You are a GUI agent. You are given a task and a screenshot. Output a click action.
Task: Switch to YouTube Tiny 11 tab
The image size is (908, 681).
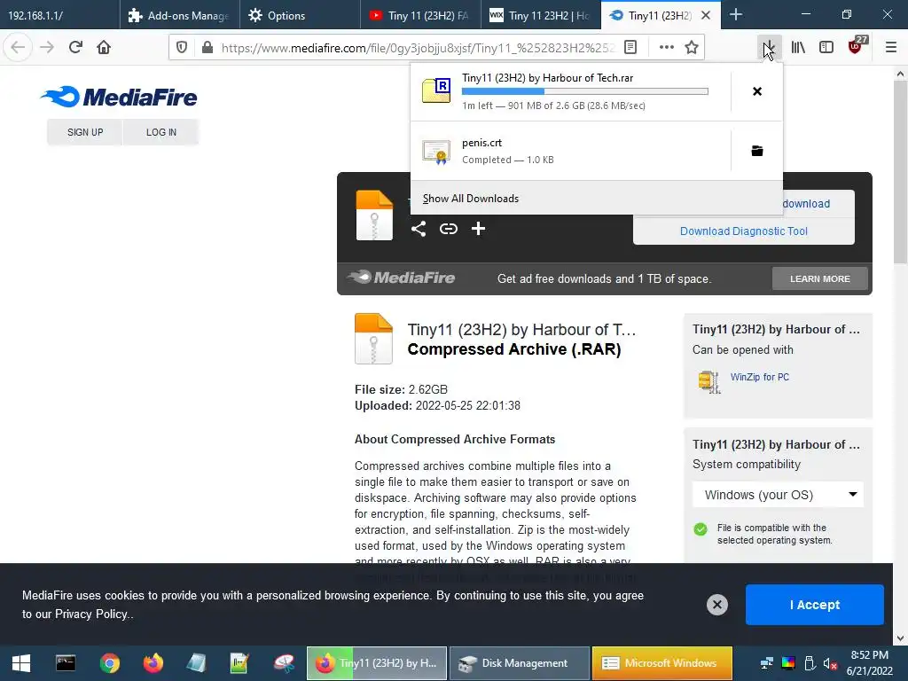(420, 15)
